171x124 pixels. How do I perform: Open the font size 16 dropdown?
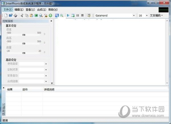tap(147, 15)
